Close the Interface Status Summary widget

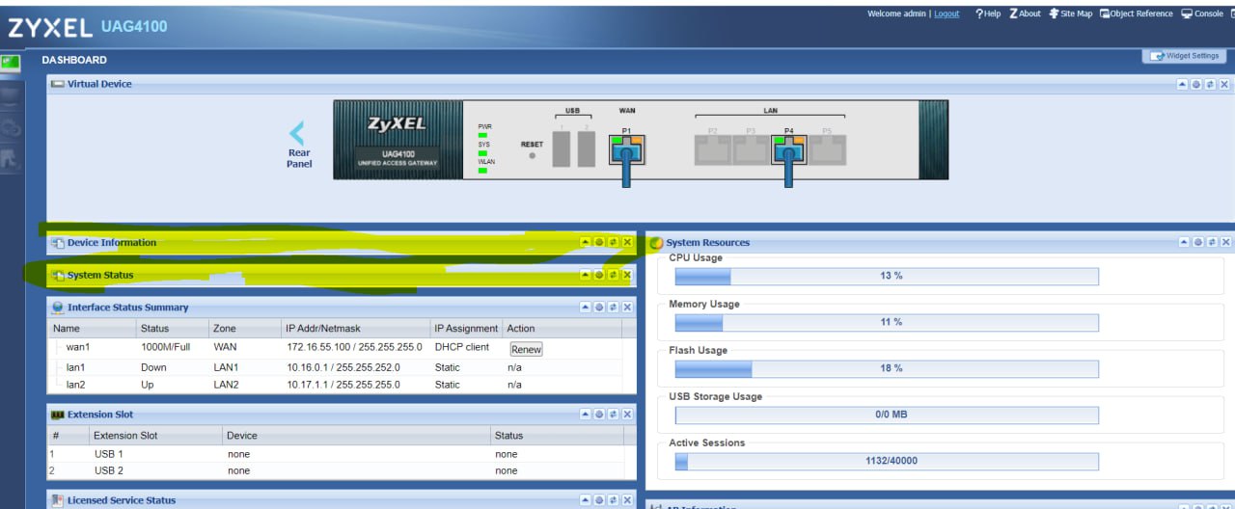tap(627, 307)
